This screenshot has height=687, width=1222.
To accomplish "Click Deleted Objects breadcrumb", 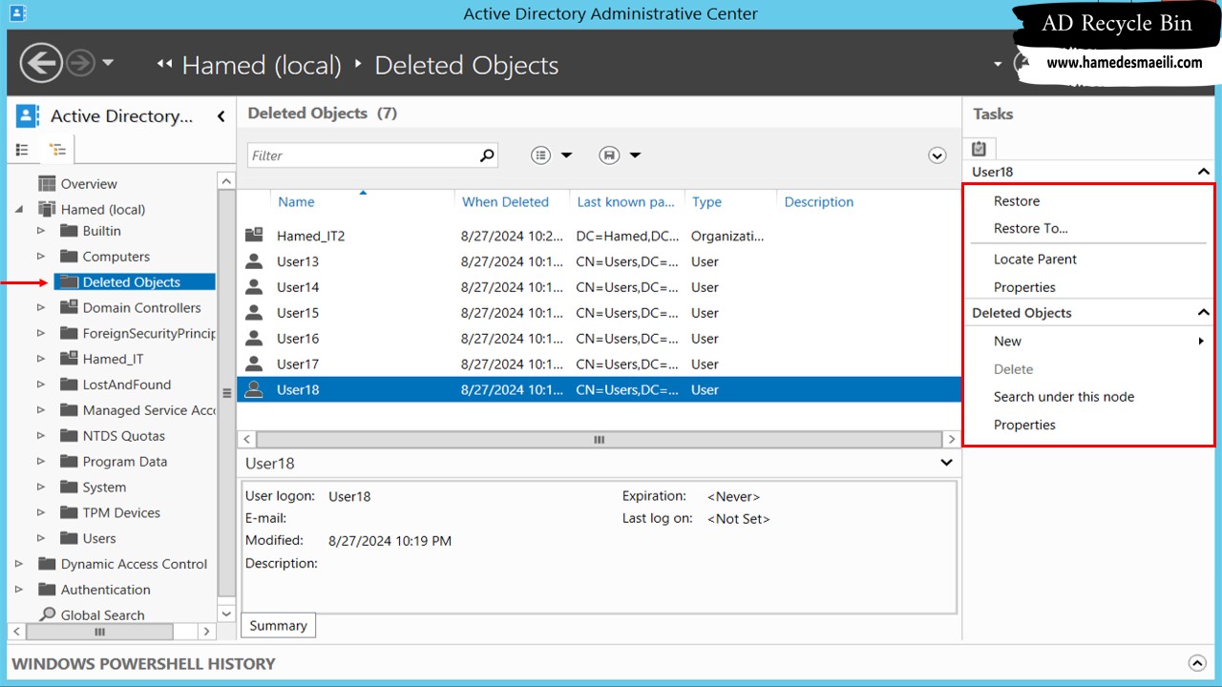I will coord(467,65).
